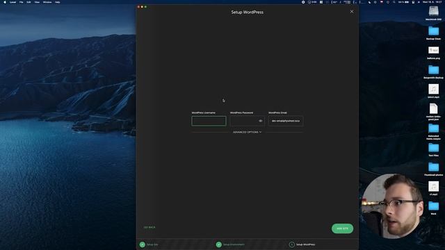The height and width of the screenshot is (250, 445).
Task: Open the Window menu
Action: [47, 2]
